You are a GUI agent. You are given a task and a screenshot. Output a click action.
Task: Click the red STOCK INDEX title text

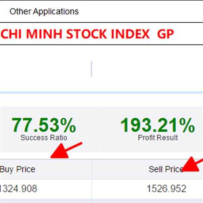point(108,34)
